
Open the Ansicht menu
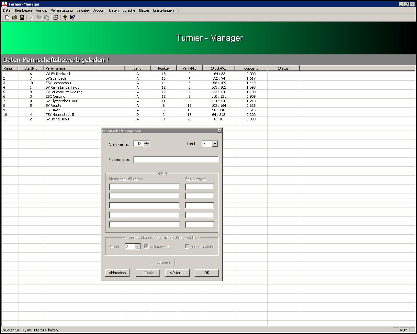41,10
